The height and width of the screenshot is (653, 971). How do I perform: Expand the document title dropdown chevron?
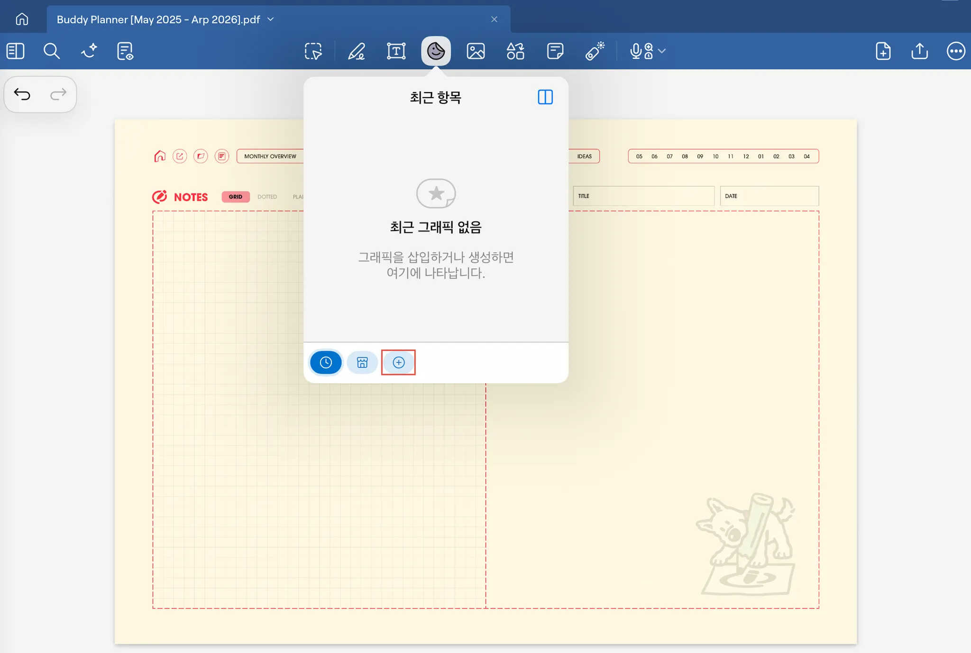[271, 19]
